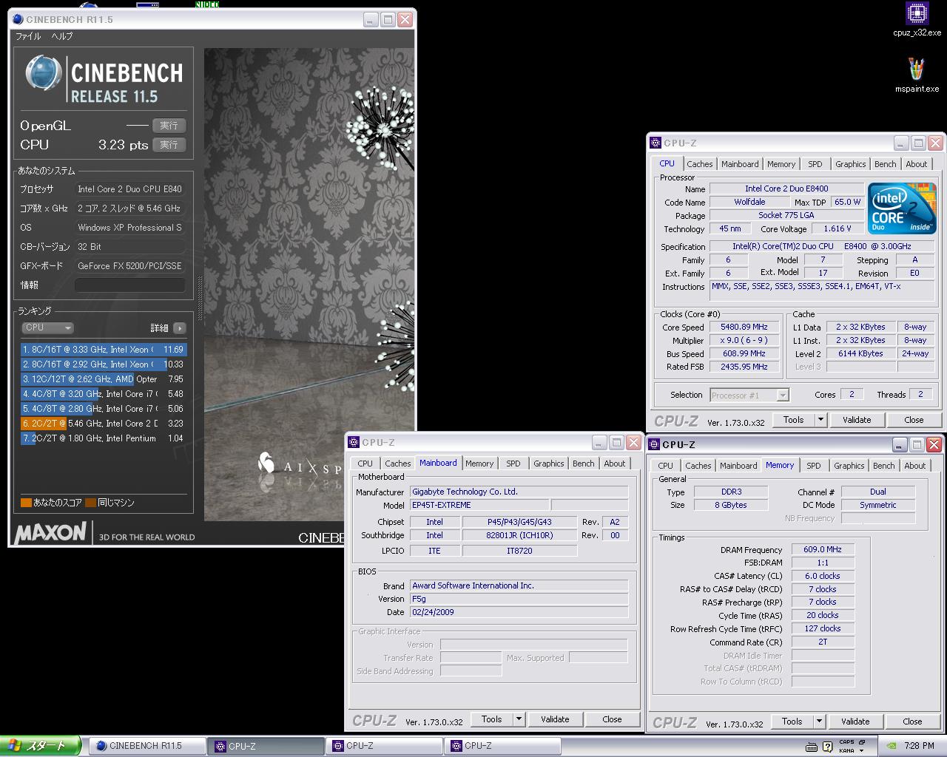
Task: Click Validate in Memory CPU-Z window
Action: [x=855, y=722]
